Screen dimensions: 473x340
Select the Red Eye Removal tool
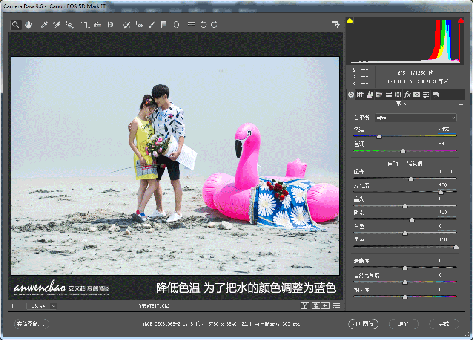[139, 25]
